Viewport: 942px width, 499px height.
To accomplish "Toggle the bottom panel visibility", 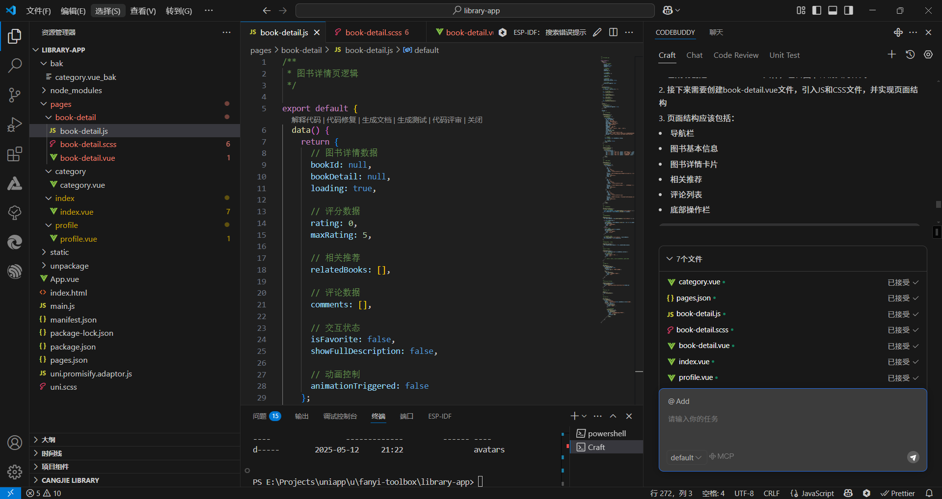I will point(833,10).
